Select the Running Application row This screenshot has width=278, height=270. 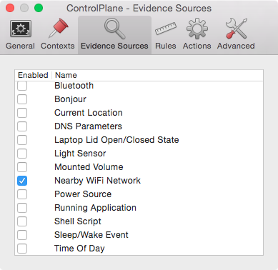coord(139,208)
